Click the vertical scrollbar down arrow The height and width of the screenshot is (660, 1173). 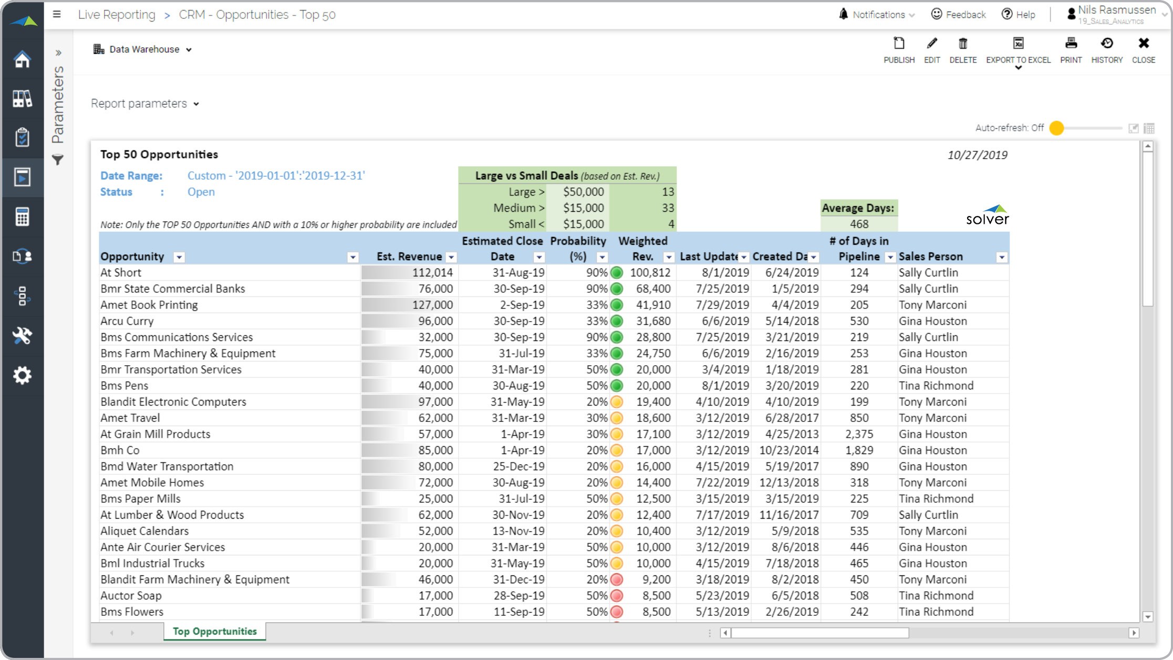[x=1148, y=617]
